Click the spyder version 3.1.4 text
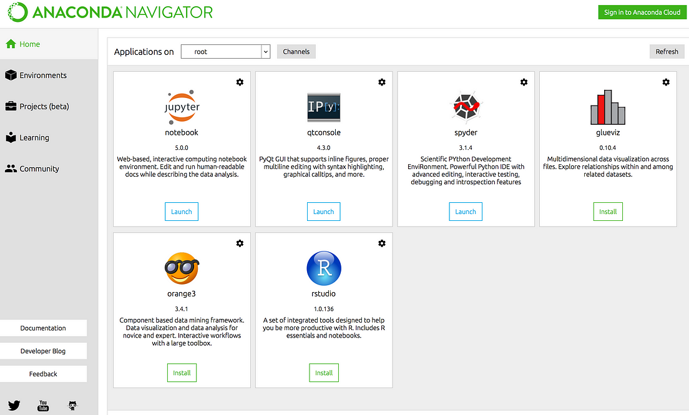Screen dimensions: 689x415 click(466, 148)
